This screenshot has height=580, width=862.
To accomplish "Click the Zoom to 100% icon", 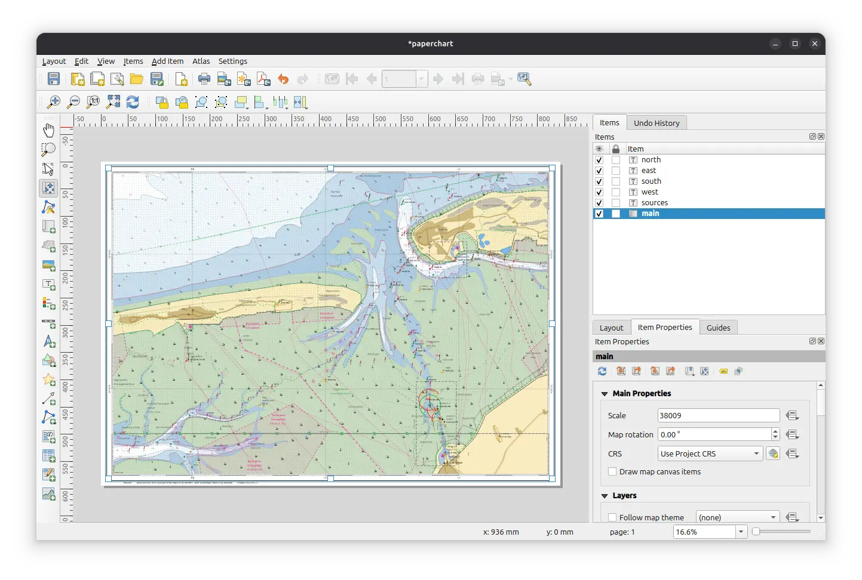I will (93, 102).
